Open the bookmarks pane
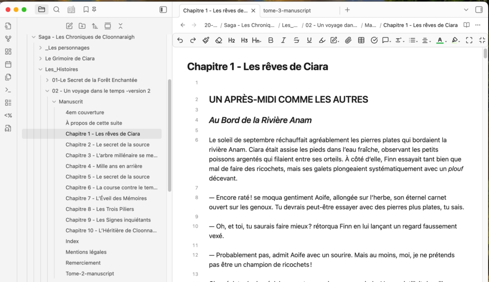The height and width of the screenshot is (282, 489). pyautogui.click(x=85, y=10)
